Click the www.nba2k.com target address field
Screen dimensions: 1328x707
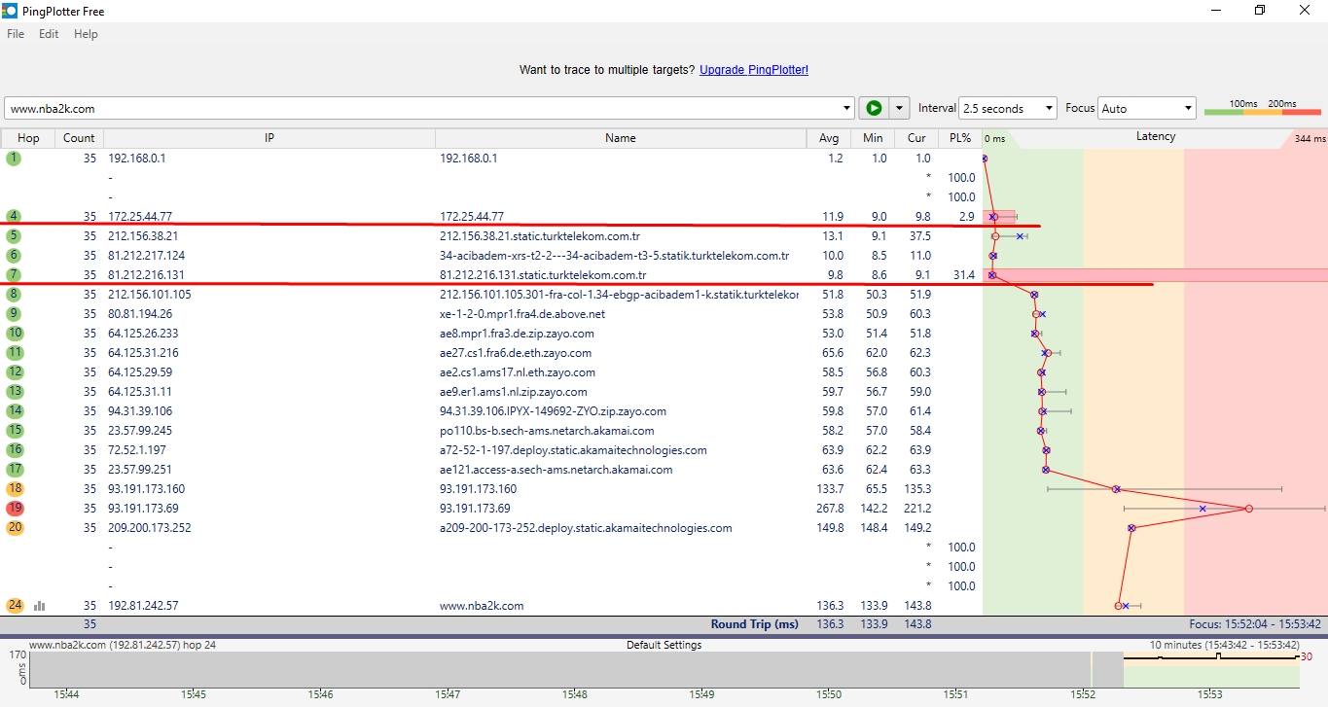pyautogui.click(x=420, y=108)
